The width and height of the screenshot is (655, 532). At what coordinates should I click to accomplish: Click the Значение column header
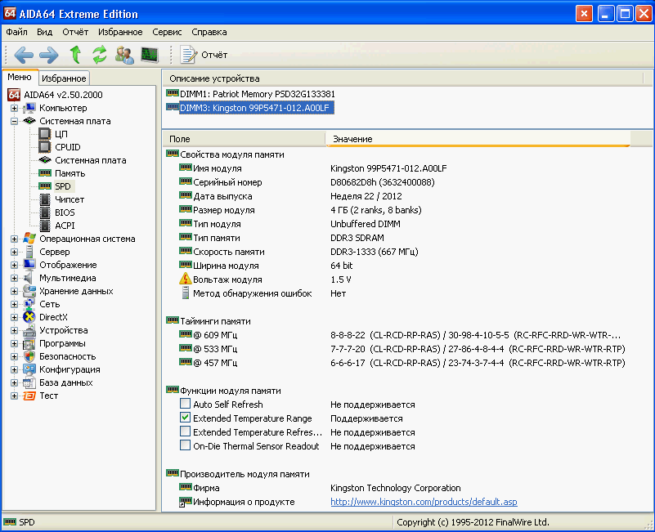click(x=352, y=140)
